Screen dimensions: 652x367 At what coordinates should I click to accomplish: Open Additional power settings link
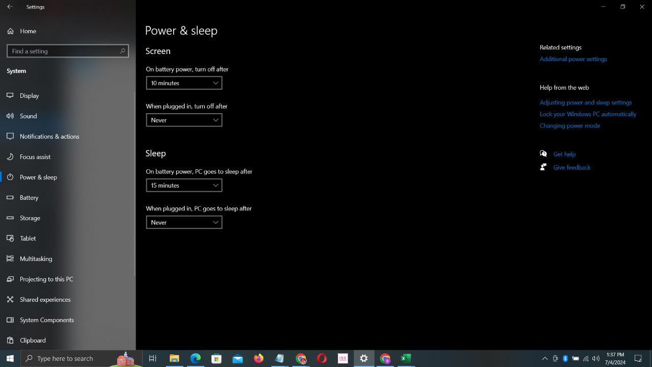point(573,59)
